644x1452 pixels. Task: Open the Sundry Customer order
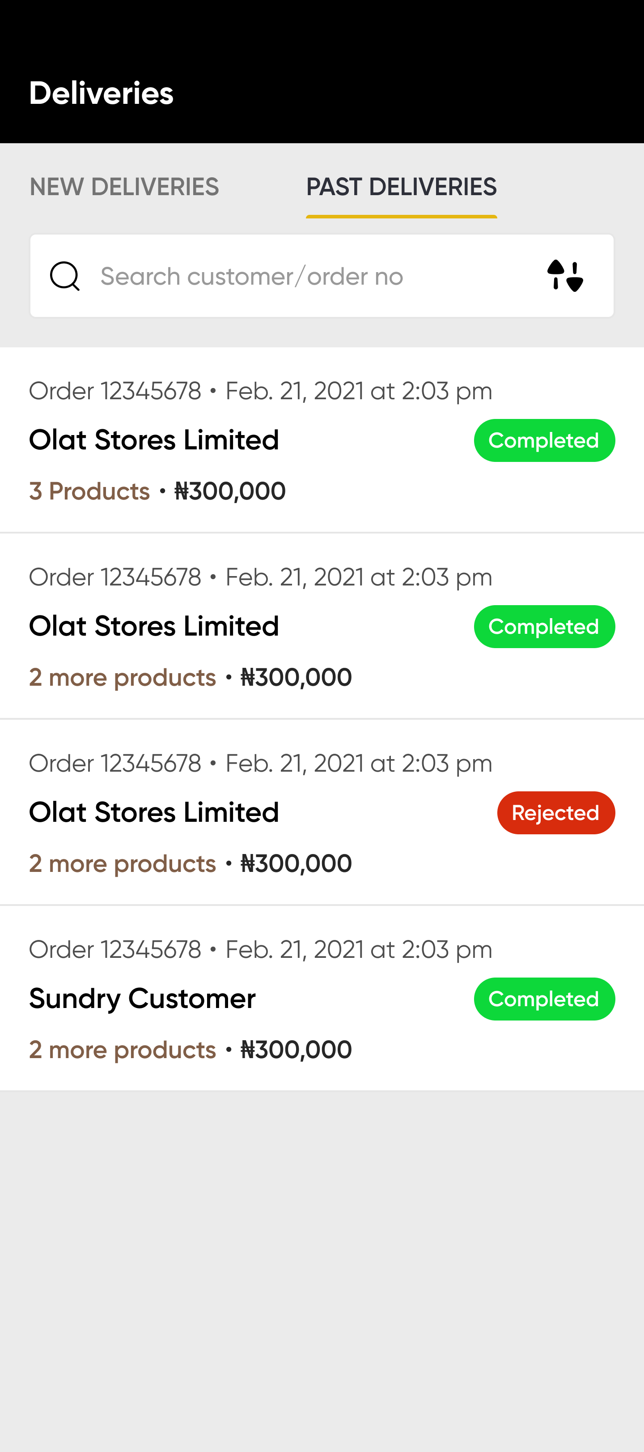point(142,999)
